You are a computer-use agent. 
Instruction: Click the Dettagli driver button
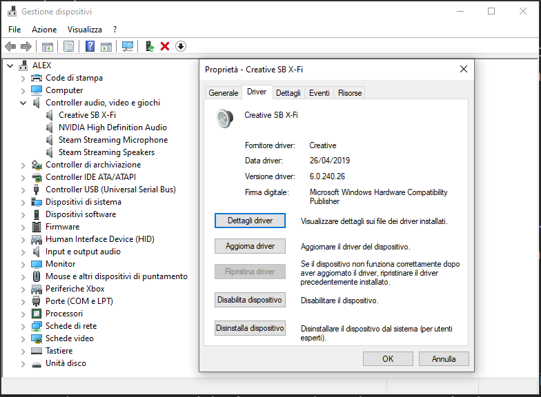coord(250,221)
